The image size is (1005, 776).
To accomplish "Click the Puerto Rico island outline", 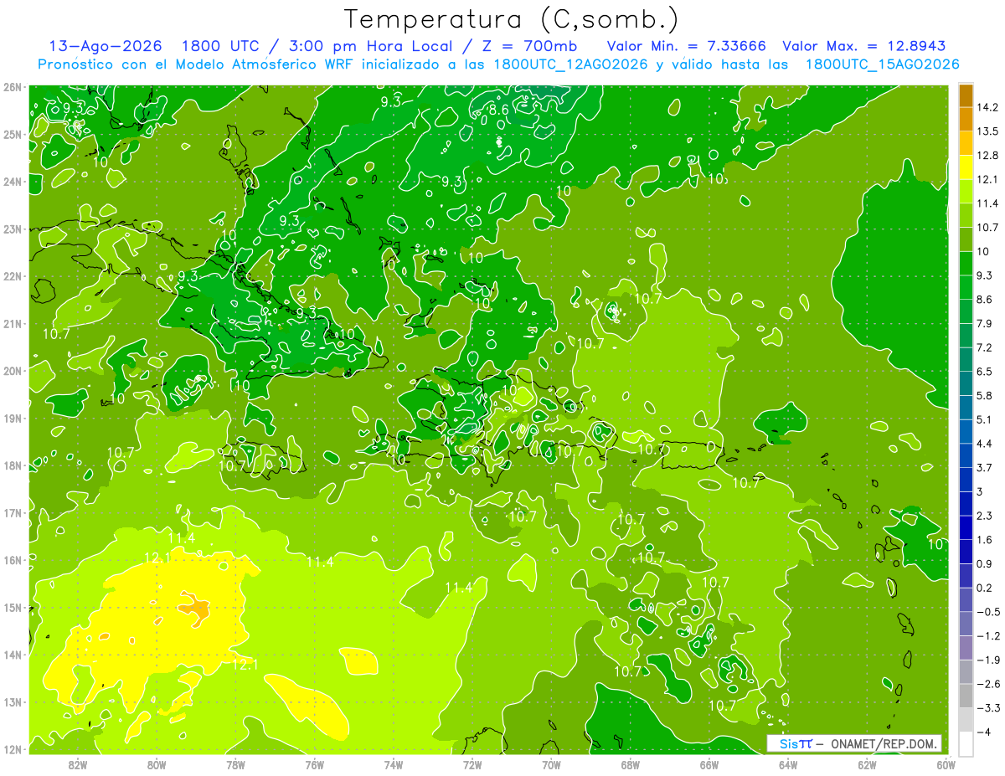I will (694, 454).
